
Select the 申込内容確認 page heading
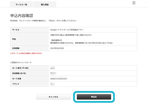(x=22, y=16)
